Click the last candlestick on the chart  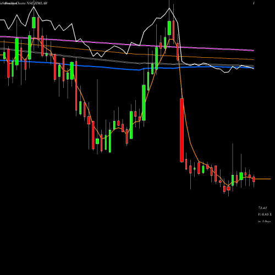coord(254,179)
